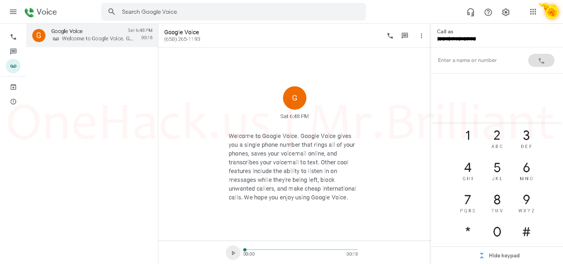The image size is (563, 264).
Task: Select Google Voice voicemail in list
Action: click(92, 35)
